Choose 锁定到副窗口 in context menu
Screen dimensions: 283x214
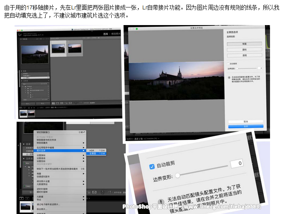[60, 132]
